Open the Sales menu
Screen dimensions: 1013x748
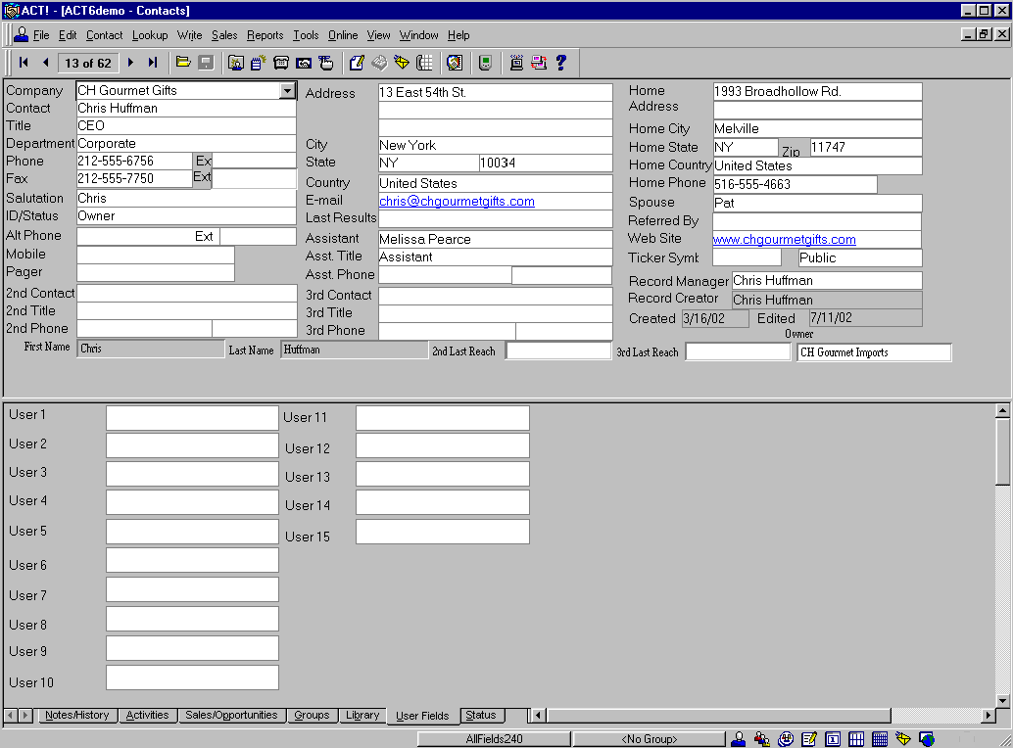pos(224,35)
